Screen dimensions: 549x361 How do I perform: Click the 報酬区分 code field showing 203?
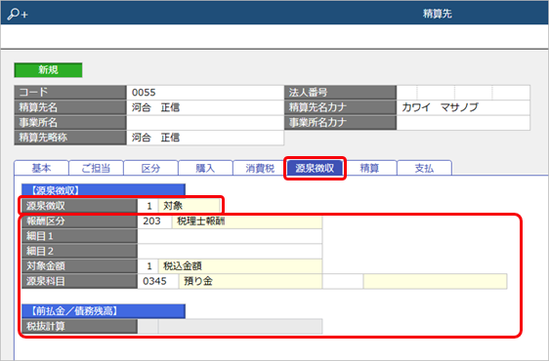click(x=154, y=221)
